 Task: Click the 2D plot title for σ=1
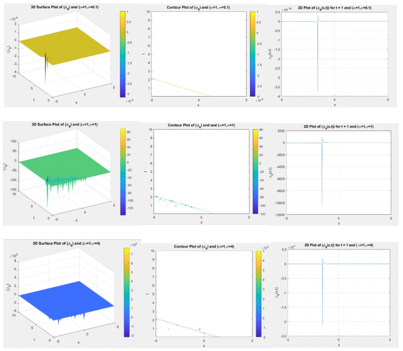pyautogui.click(x=338, y=125)
